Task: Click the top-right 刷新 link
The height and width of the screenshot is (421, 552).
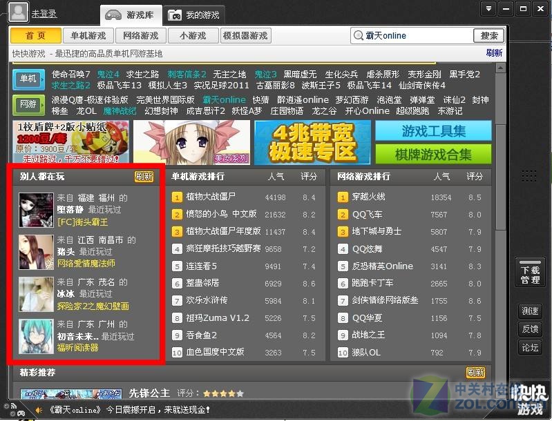Action: click(494, 52)
